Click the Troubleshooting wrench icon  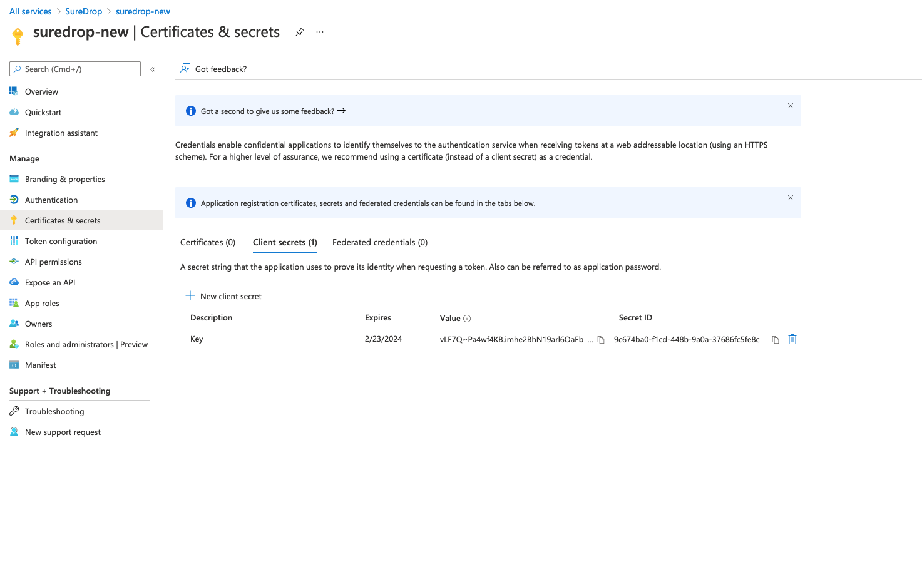(x=14, y=411)
